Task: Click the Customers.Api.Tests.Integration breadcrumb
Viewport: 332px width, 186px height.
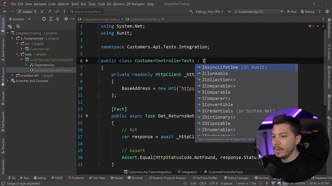Action: pyautogui.click(x=147, y=172)
